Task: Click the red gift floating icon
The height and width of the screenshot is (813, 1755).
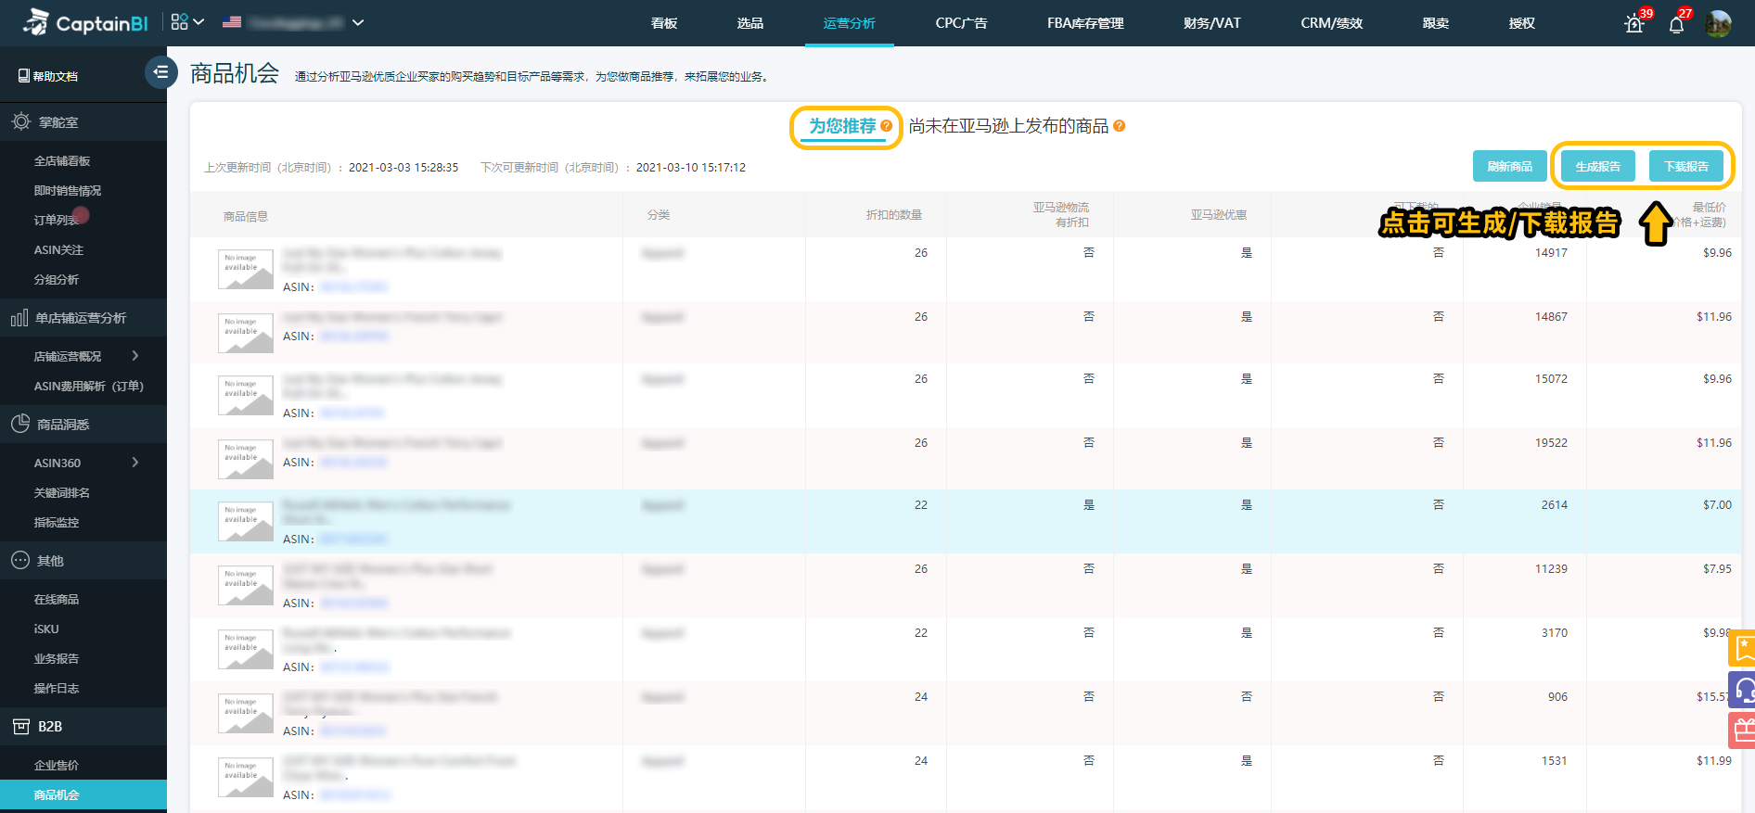Action: pos(1742,730)
